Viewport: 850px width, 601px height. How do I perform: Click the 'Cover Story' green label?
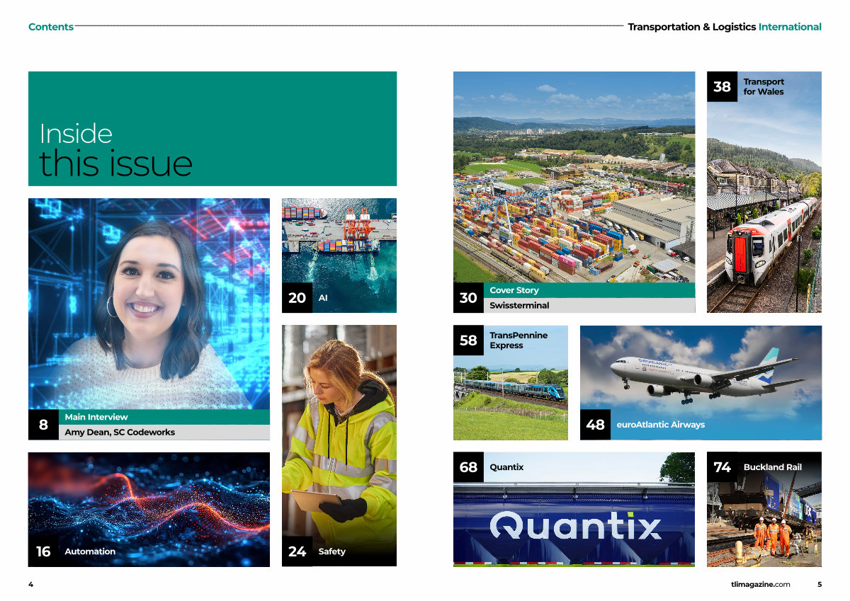pos(589,290)
